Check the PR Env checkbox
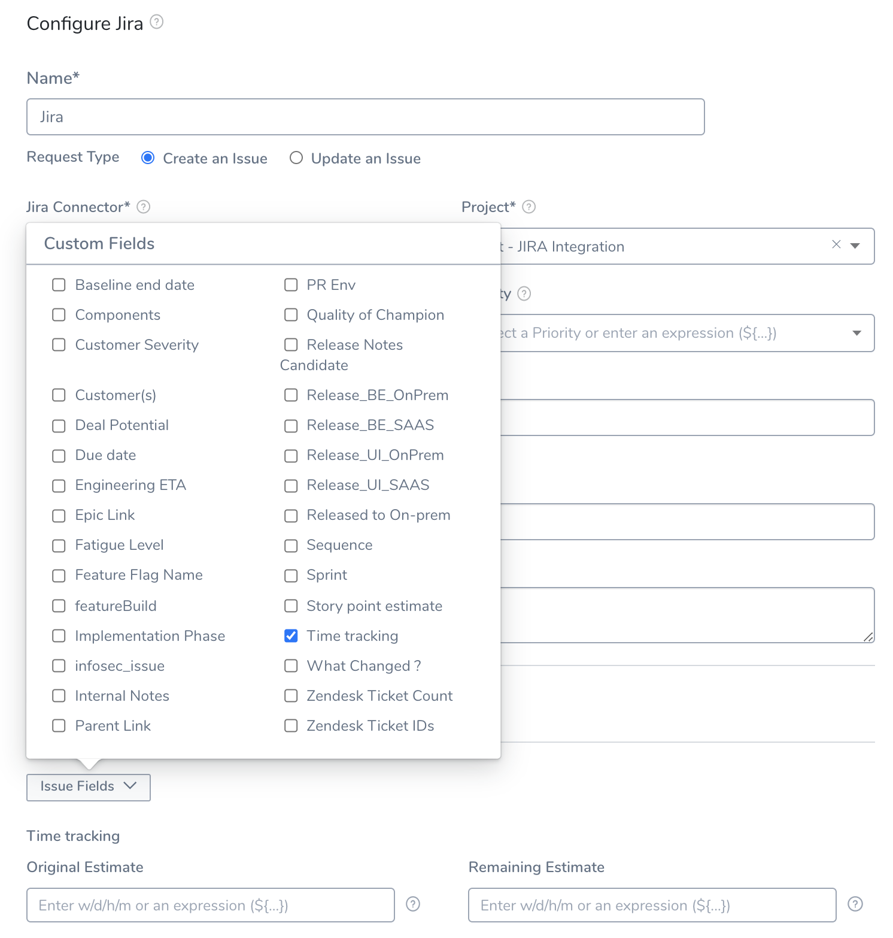 tap(291, 285)
